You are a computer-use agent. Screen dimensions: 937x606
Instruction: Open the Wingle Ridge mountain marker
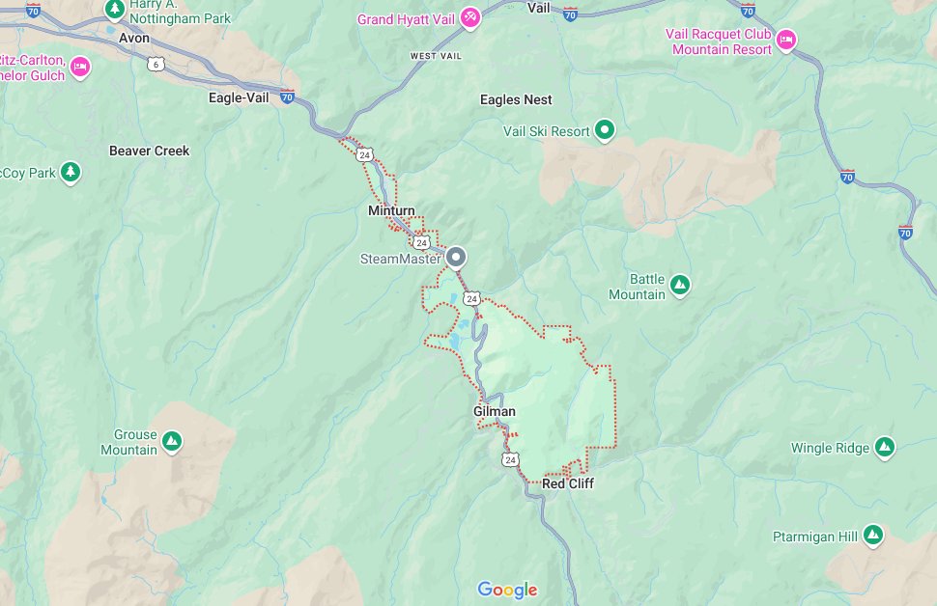(885, 447)
